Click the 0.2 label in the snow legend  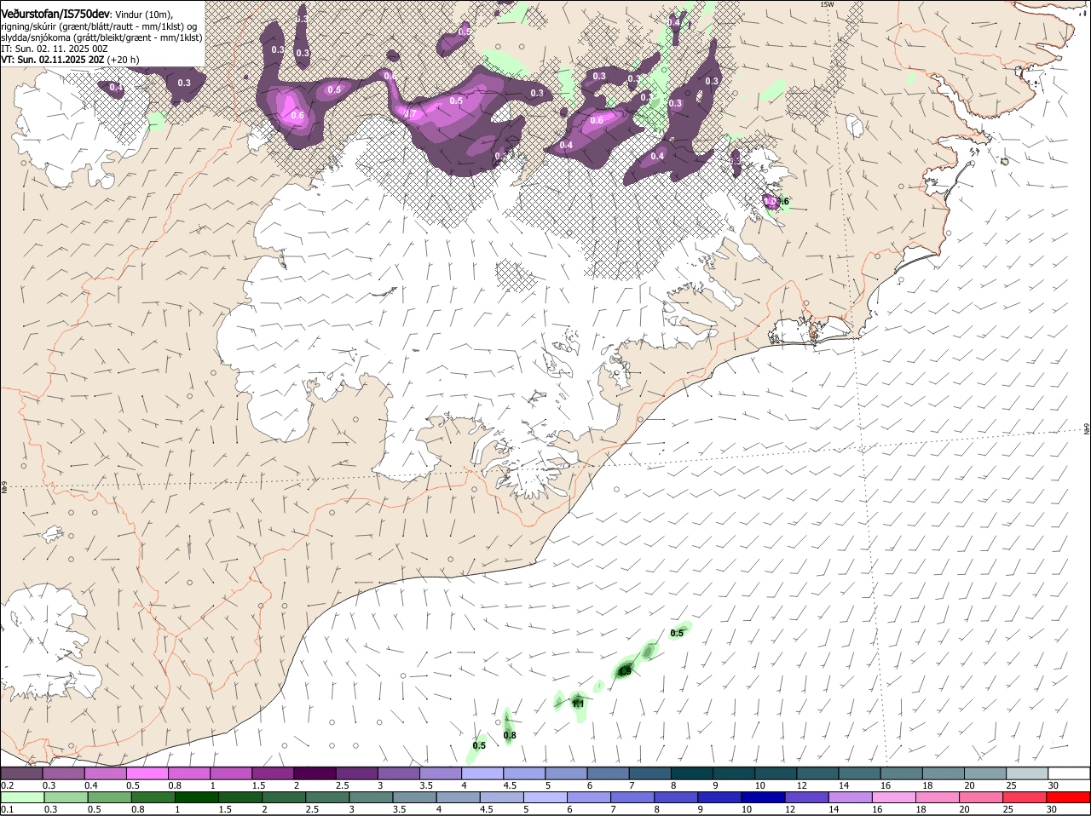7,784
